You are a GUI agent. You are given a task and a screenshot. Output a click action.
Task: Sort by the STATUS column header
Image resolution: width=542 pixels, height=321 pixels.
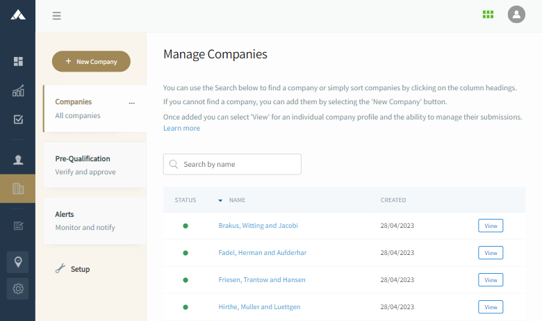click(186, 200)
